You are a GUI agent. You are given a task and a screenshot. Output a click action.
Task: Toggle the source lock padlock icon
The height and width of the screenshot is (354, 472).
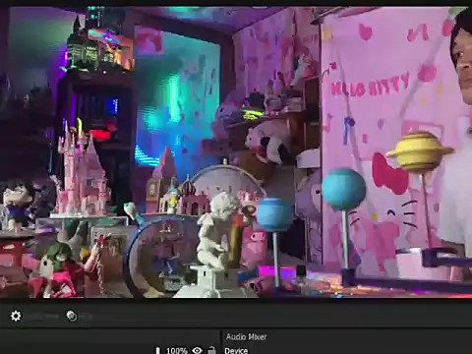(211, 350)
